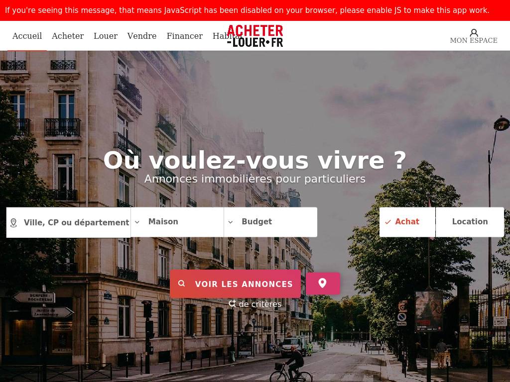Click the Mon Espace user profile icon

click(x=474, y=33)
